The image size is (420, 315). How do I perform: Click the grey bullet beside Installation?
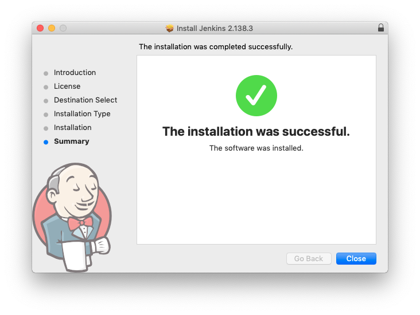click(46, 128)
